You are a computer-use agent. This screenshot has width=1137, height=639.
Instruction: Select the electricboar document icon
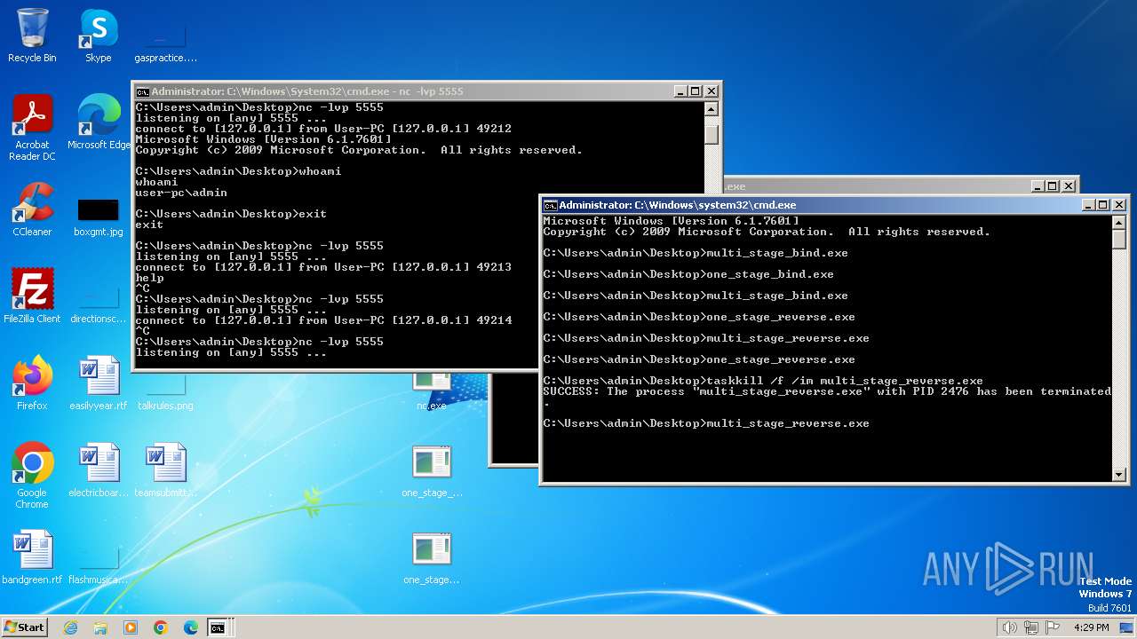[99, 469]
